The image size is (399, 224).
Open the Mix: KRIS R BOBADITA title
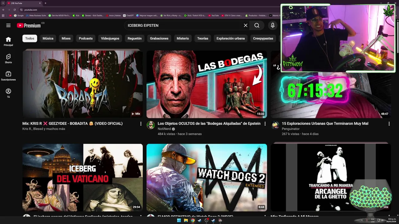click(x=72, y=124)
